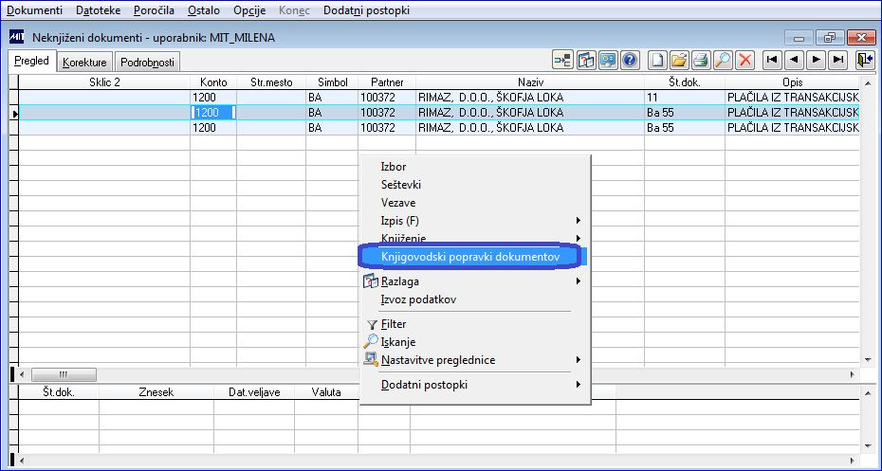
Task: Expand the Razlaga submenu
Action: point(475,281)
